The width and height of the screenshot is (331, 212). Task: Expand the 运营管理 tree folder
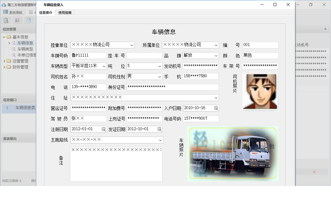4,61
